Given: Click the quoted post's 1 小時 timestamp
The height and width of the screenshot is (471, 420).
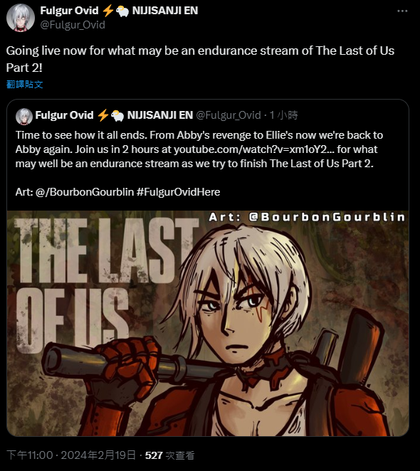Looking at the screenshot, I should 283,115.
